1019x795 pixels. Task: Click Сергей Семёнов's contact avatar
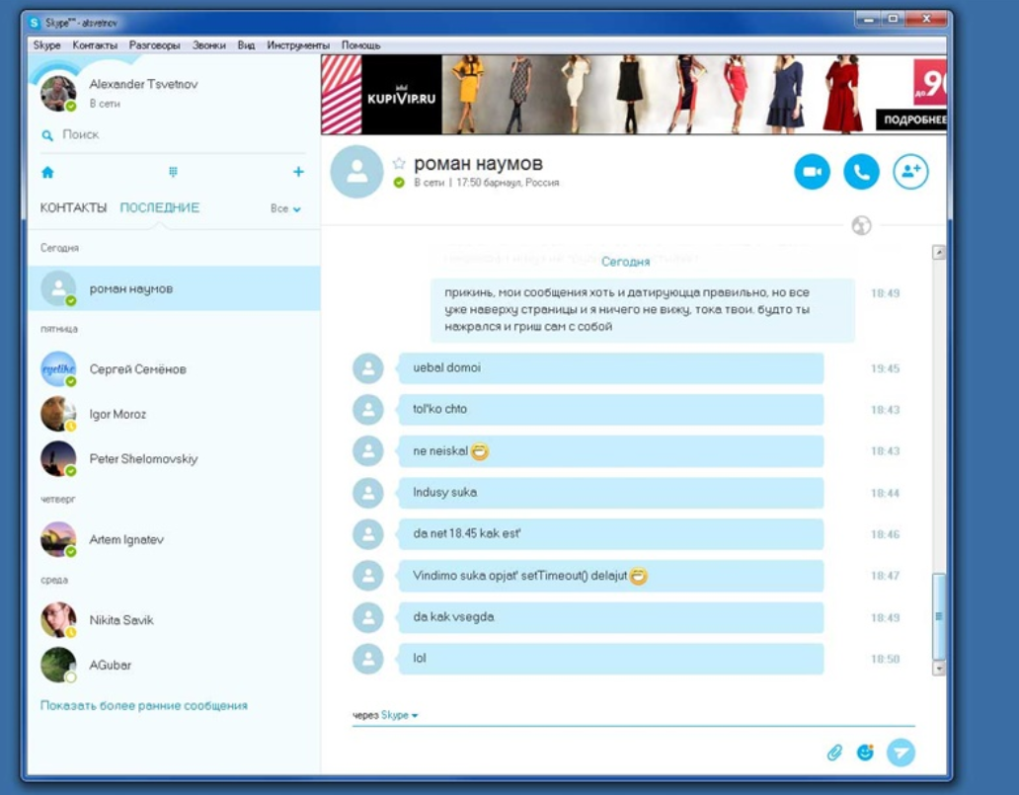coord(58,368)
